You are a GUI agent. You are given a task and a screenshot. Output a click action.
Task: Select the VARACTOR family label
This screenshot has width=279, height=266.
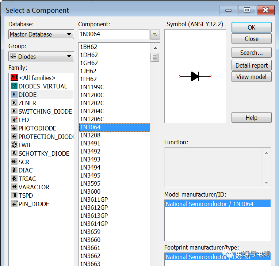click(34, 187)
